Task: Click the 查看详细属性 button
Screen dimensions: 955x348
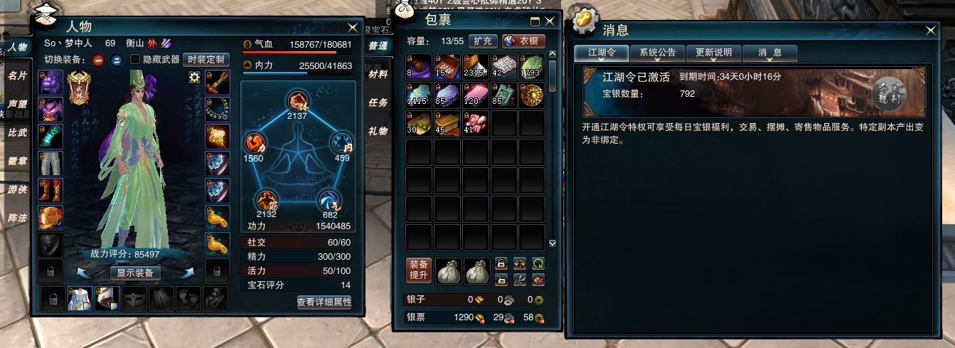Action: [x=324, y=302]
